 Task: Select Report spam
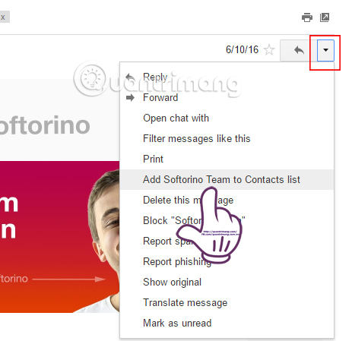[227, 241]
